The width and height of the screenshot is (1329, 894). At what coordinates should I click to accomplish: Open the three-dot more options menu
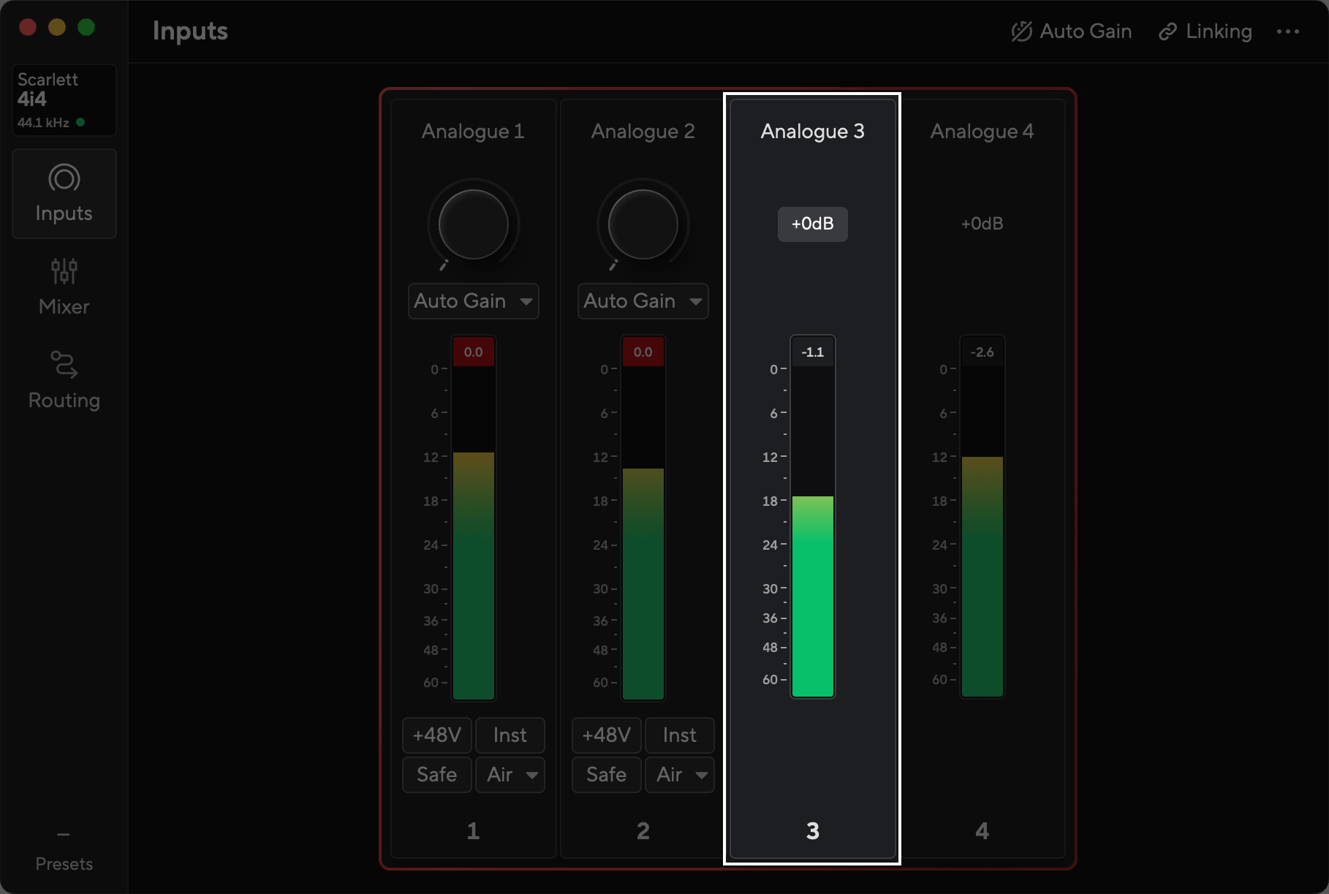(x=1288, y=31)
